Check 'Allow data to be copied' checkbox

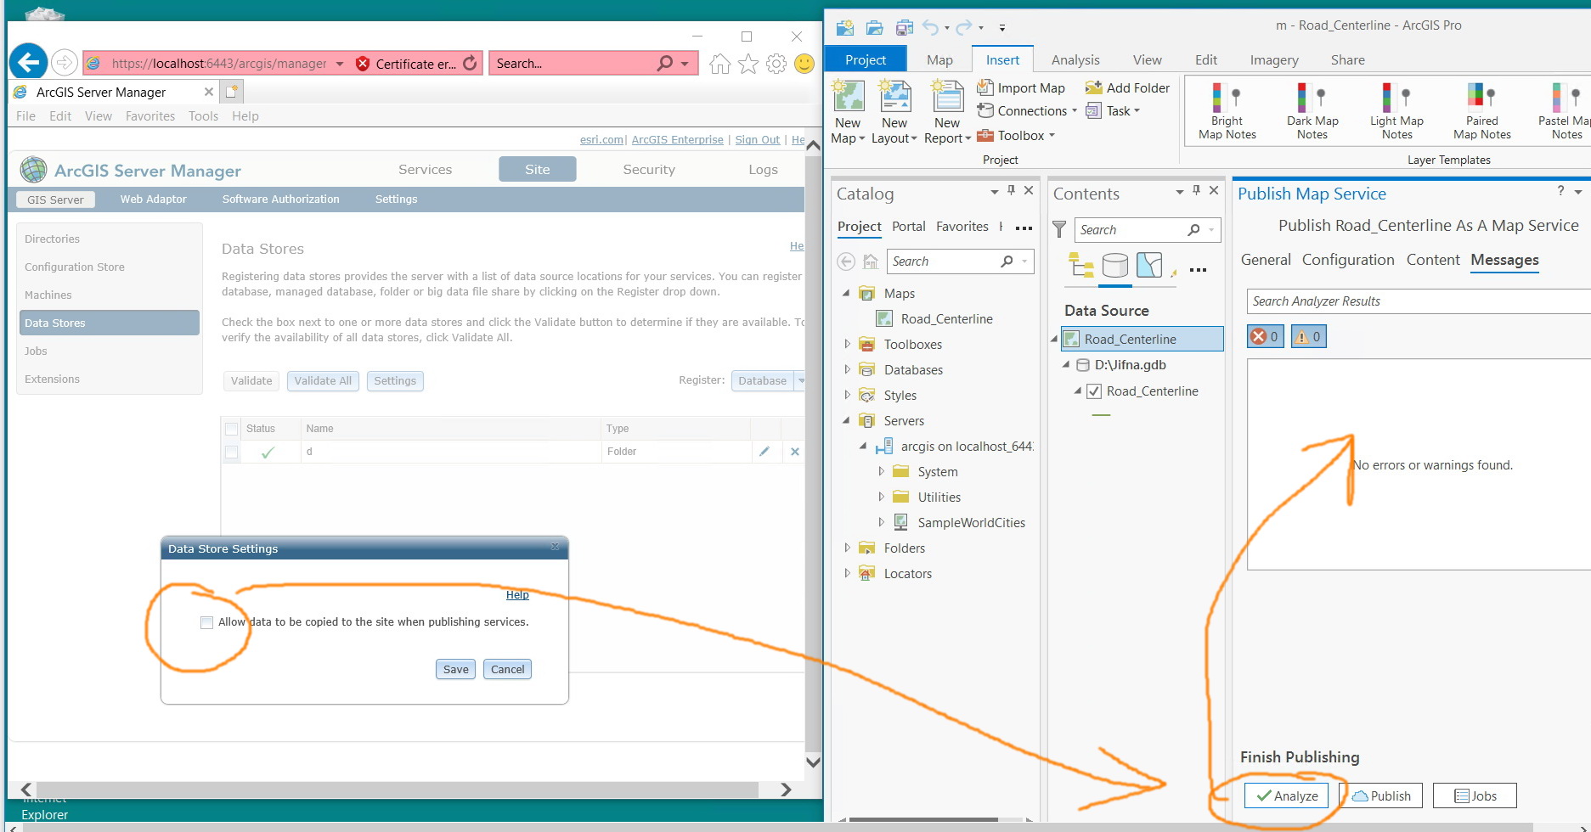pyautogui.click(x=206, y=622)
